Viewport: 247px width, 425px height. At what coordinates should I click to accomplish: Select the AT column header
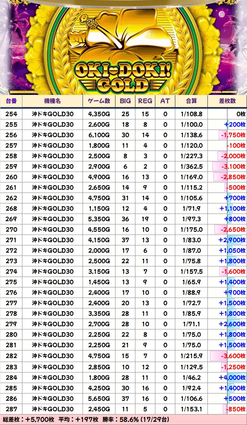(165, 101)
